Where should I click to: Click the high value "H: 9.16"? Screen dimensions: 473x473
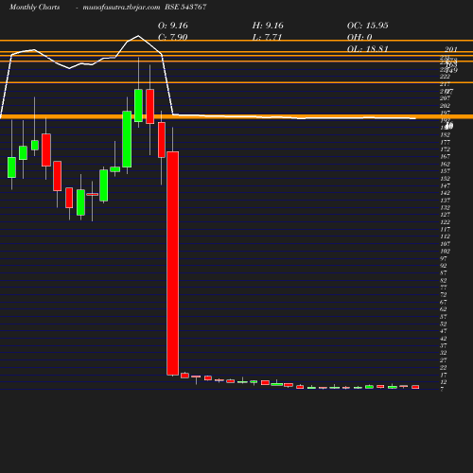click(268, 26)
